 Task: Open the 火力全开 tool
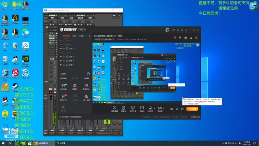point(75,98)
